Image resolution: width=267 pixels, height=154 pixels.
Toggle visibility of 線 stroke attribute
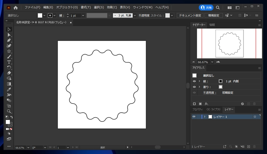click(194, 81)
